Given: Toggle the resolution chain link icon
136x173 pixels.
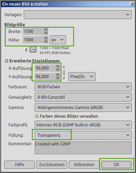Looking at the screenshot, I should 64,73.
